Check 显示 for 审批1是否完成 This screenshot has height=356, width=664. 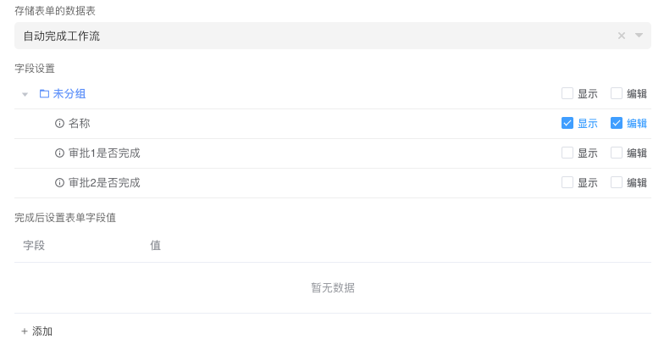click(x=567, y=153)
